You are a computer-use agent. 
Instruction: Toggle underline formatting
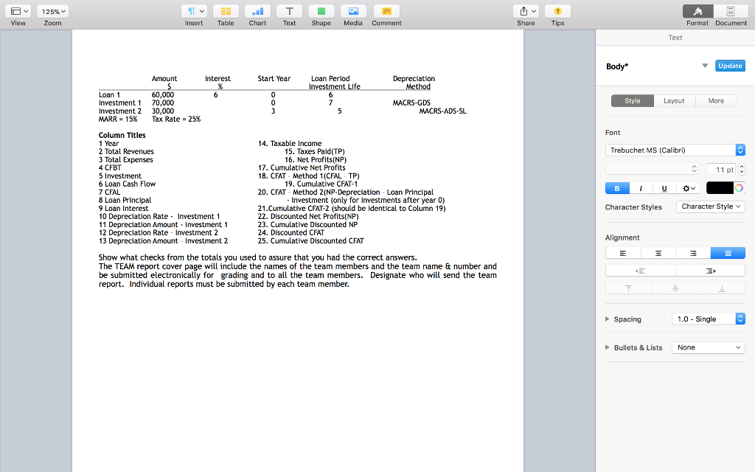point(663,188)
